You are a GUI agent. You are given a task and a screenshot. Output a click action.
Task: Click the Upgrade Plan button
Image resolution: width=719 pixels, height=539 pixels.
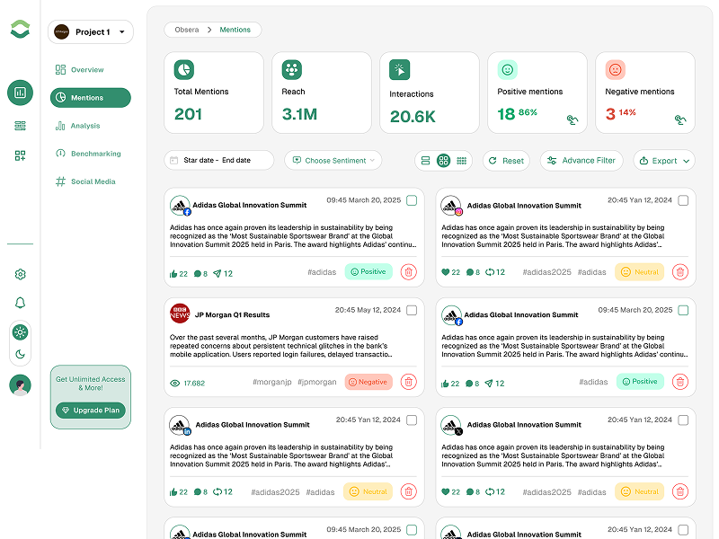click(91, 411)
